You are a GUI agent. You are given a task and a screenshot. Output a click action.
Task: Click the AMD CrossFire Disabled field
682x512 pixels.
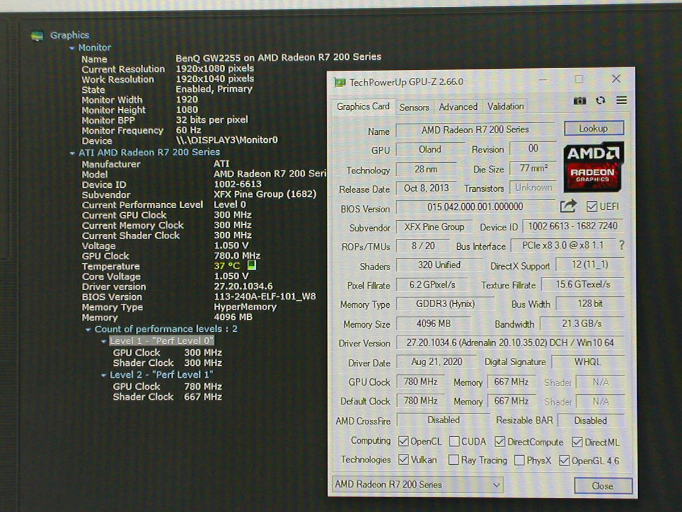click(443, 420)
